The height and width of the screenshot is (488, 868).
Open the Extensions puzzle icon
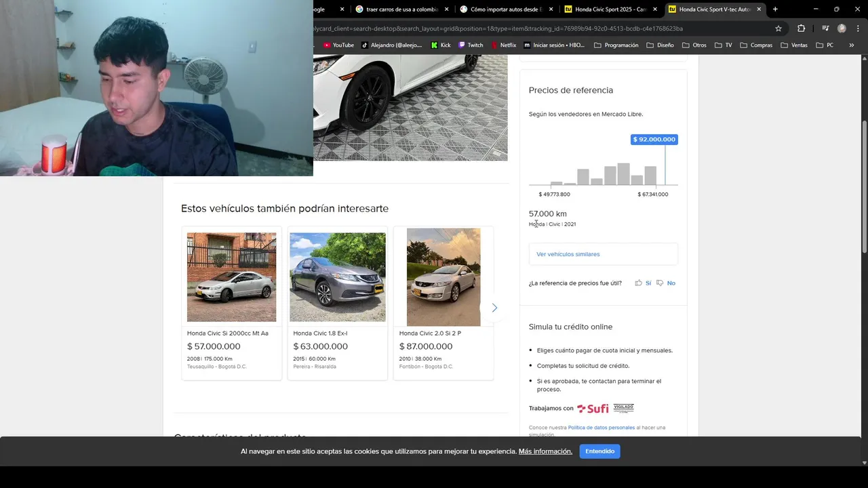(801, 28)
